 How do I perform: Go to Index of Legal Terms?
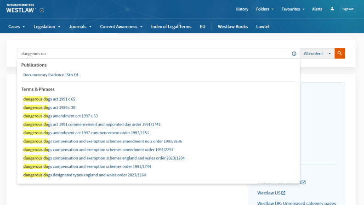(x=171, y=27)
